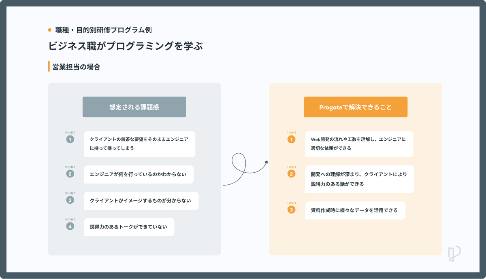The height and width of the screenshot is (279, 486).
Task: Click the title ビジネス職がプログラミングを学ぶ
Action: click(126, 46)
